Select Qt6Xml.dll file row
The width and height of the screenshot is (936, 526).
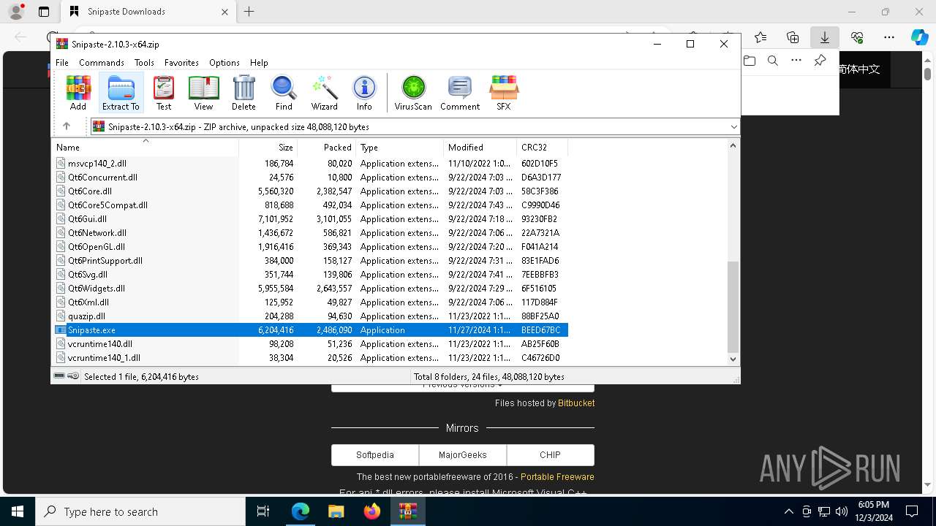coord(310,302)
